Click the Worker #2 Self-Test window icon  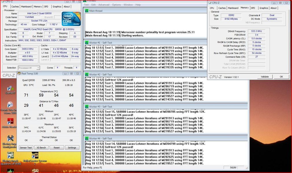(87, 74)
